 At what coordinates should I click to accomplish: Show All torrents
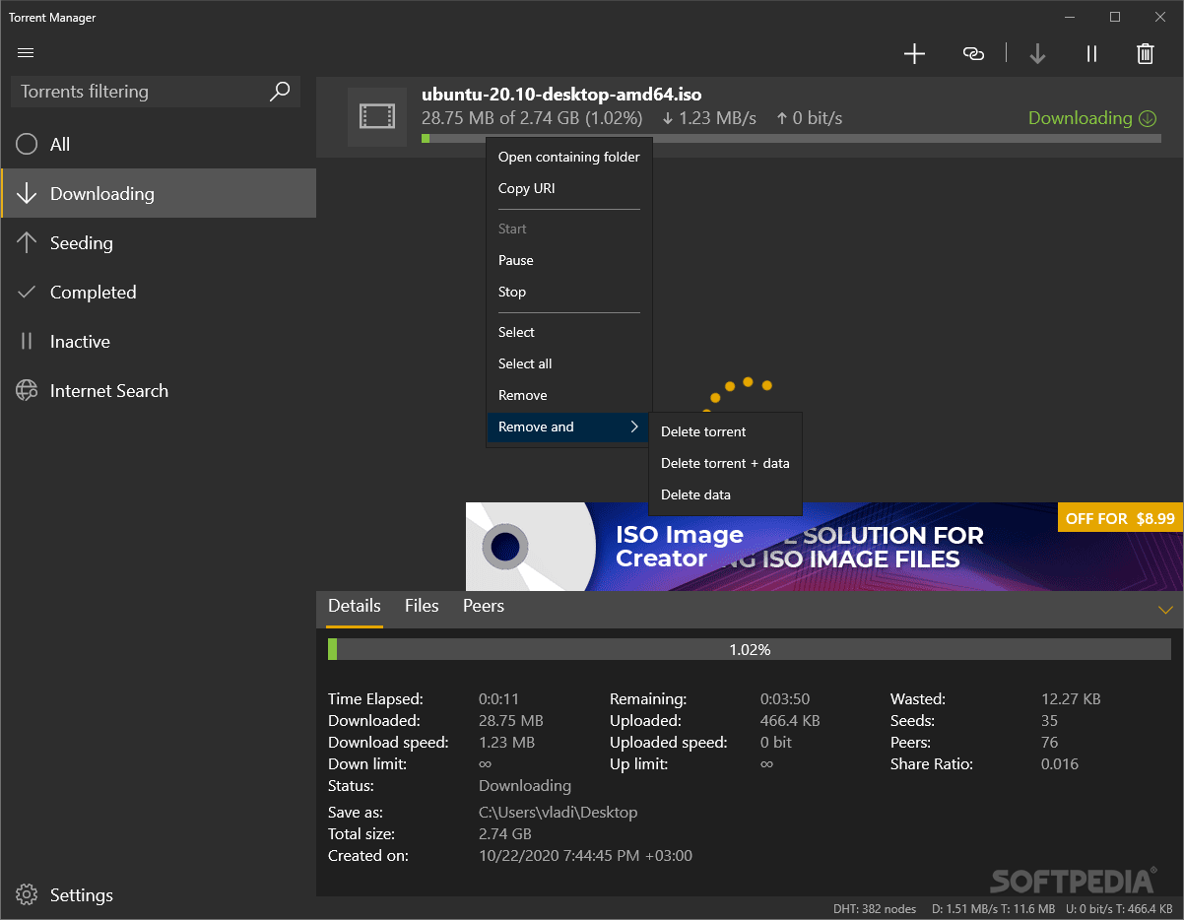159,145
